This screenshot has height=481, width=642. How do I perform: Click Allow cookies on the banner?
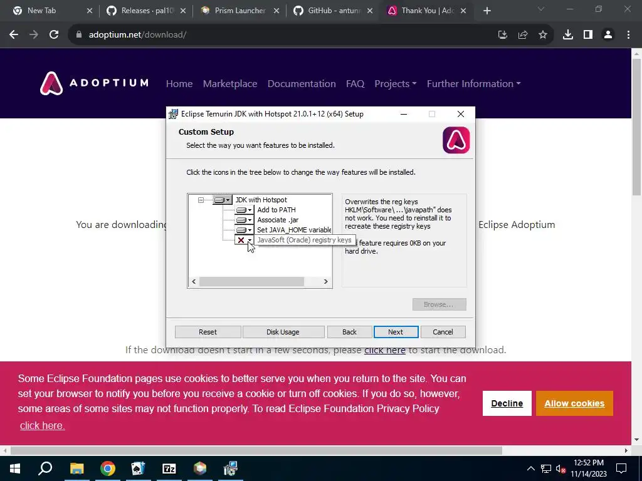click(x=574, y=403)
